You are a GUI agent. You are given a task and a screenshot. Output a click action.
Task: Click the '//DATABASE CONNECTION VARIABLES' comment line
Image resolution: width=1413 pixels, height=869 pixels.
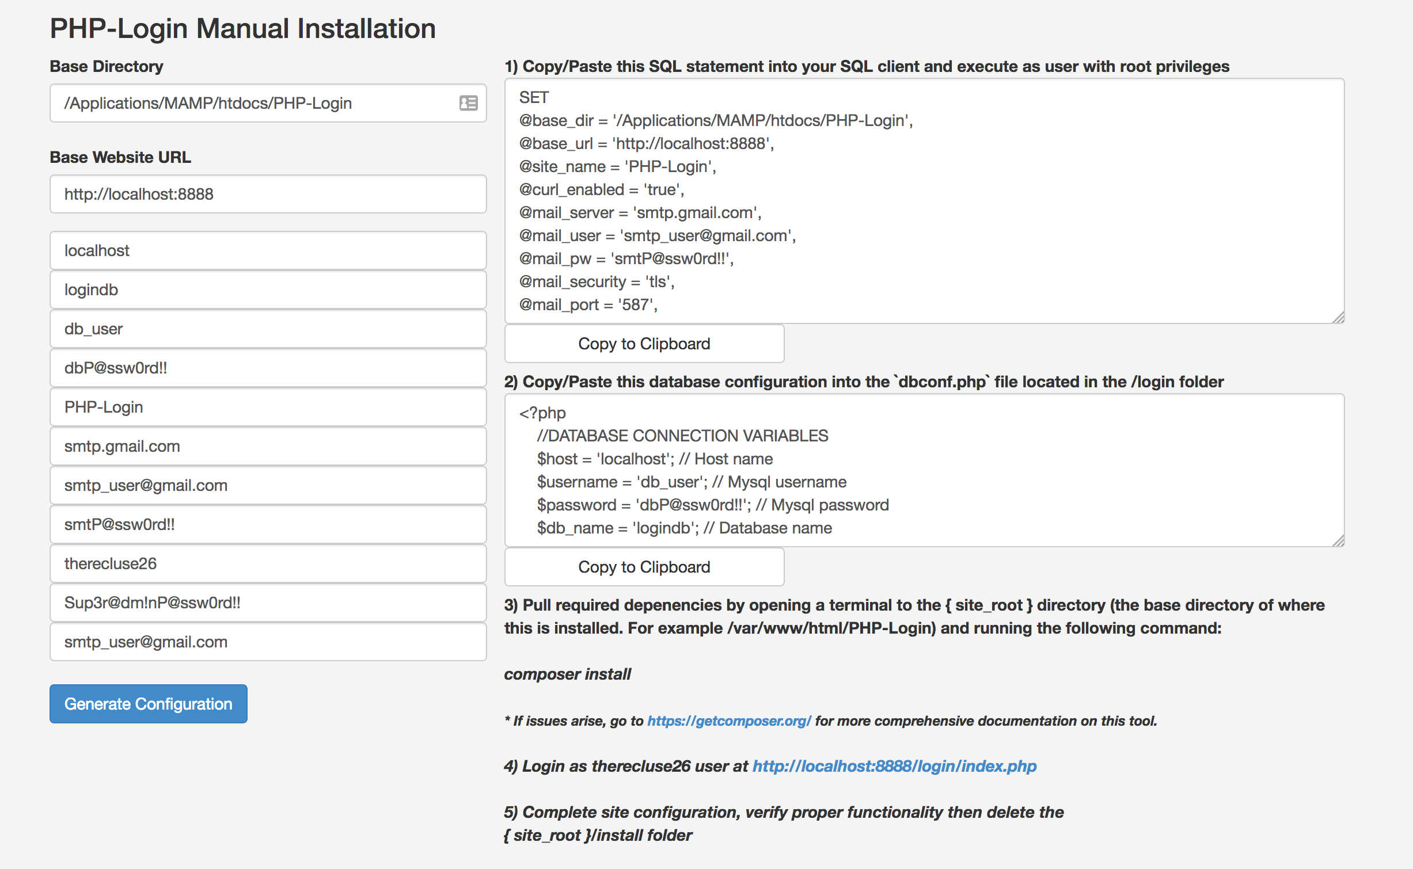click(x=682, y=436)
